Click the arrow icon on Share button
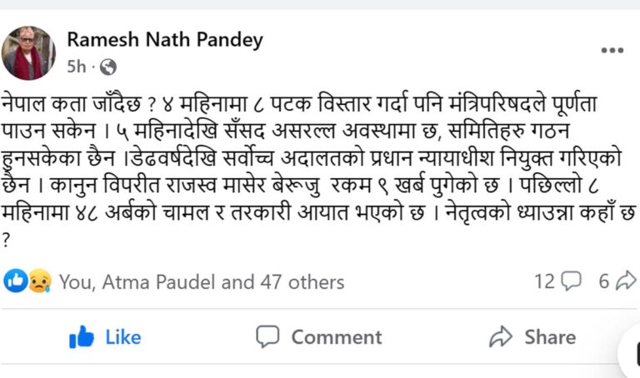The image size is (640, 378). (x=500, y=336)
